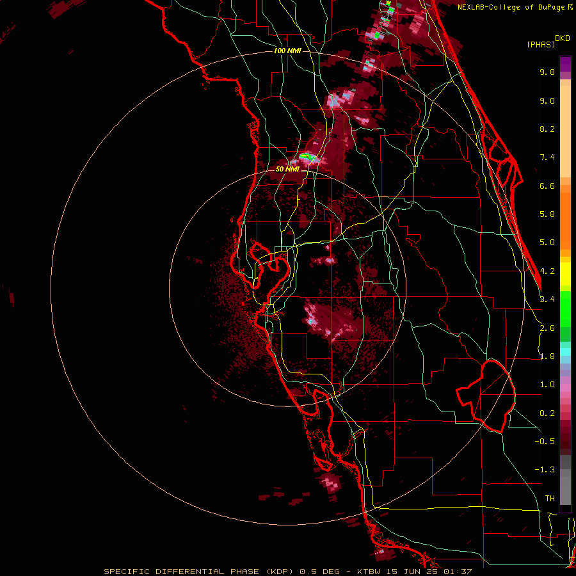Click the 01:37 timestamp
This screenshot has width=576, height=576.
458,572
